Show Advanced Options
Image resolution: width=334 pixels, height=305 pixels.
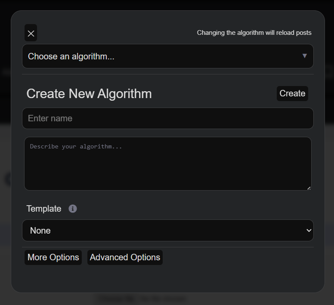pos(125,257)
